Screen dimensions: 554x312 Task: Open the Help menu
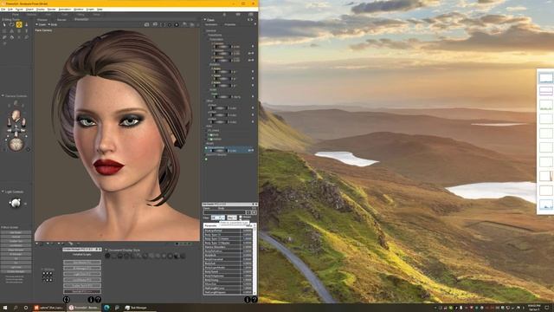(100, 10)
